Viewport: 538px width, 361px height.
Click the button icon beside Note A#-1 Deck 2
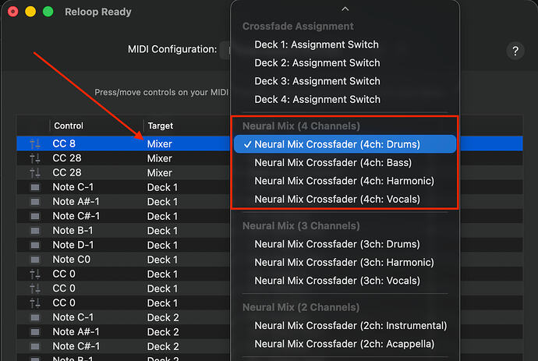[34, 332]
